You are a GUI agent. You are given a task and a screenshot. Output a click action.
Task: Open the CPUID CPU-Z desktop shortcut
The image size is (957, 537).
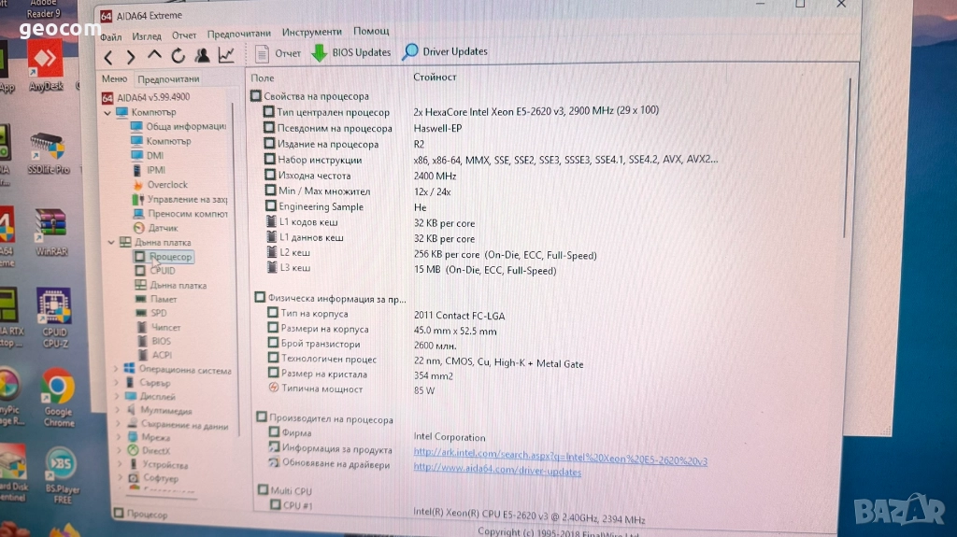(x=55, y=318)
